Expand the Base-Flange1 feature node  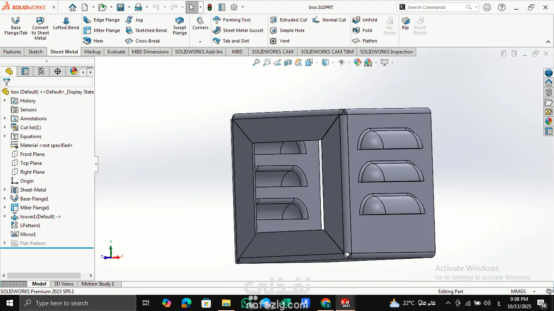5,199
